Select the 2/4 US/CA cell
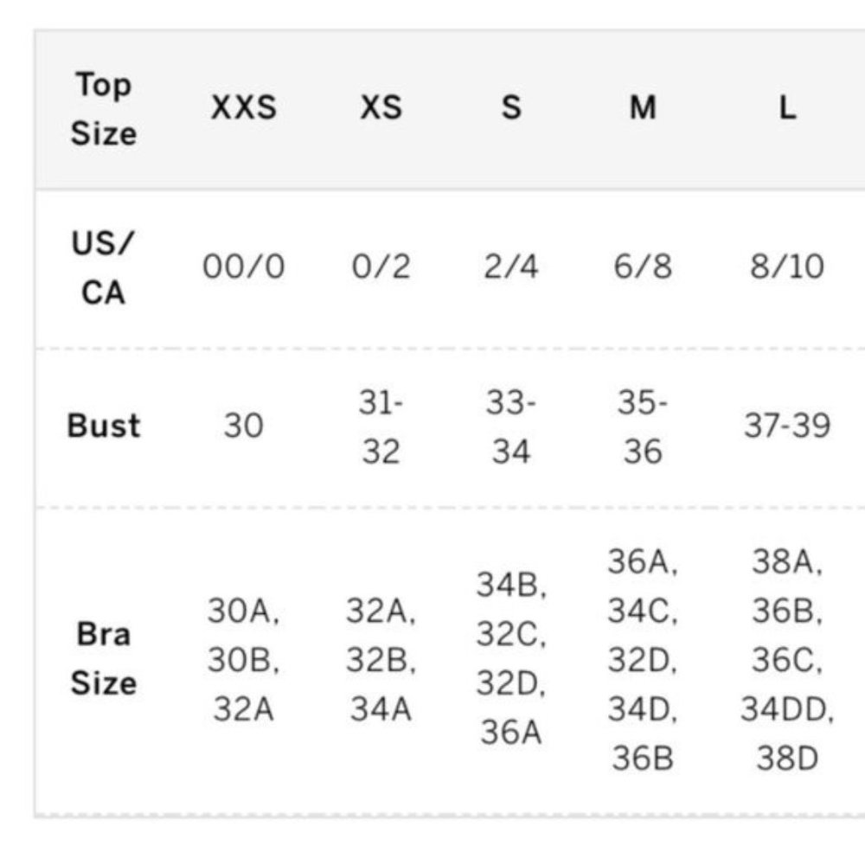 pyautogui.click(x=511, y=266)
